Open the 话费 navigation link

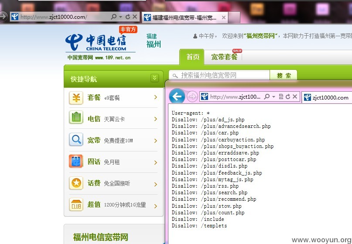[x=94, y=183]
